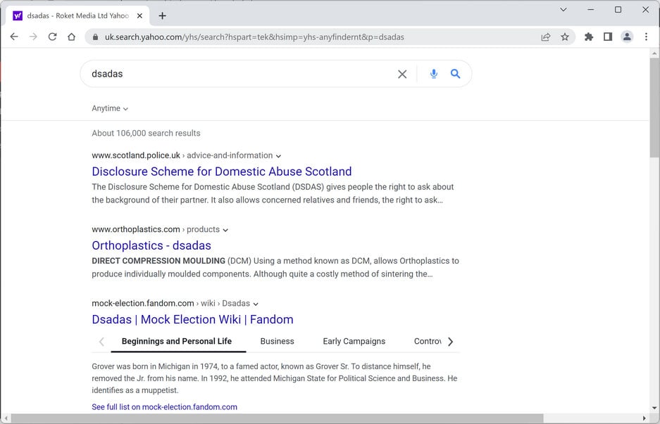This screenshot has width=660, height=424.
Task: Start voice search with microphone icon
Action: [x=434, y=74]
